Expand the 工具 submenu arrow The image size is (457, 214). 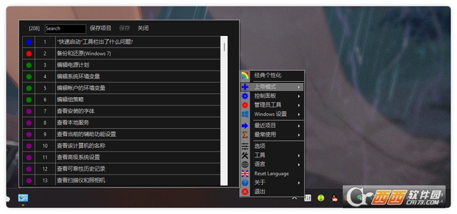point(299,156)
